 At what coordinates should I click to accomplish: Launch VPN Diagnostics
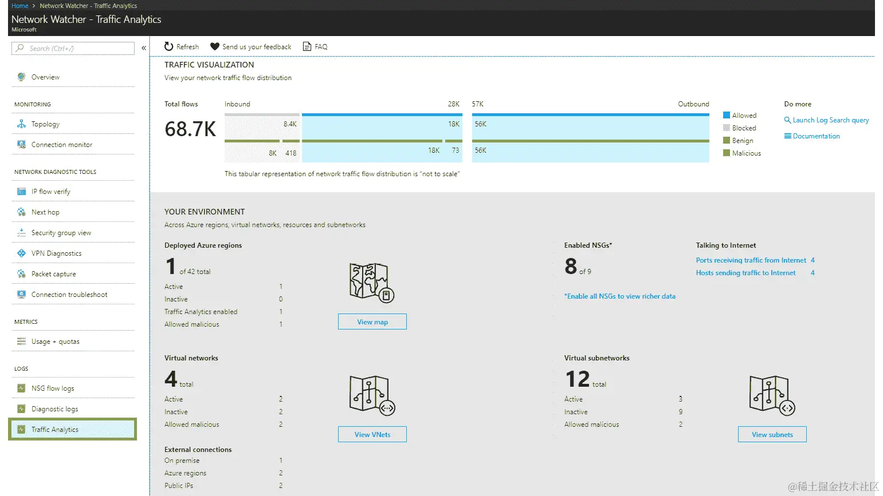(x=56, y=253)
